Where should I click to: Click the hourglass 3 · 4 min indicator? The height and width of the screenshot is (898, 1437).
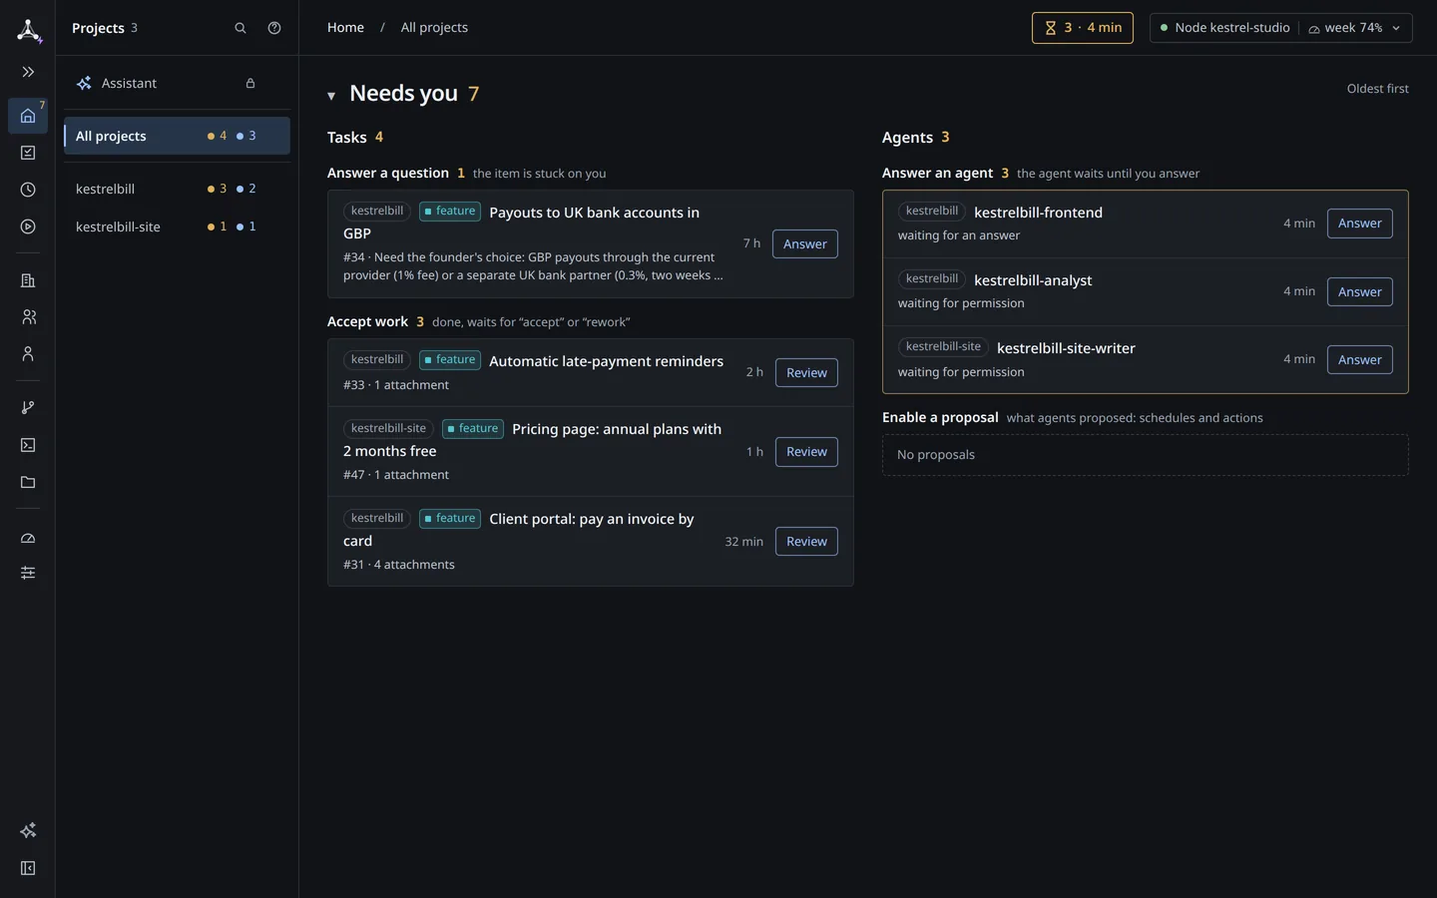tap(1083, 28)
